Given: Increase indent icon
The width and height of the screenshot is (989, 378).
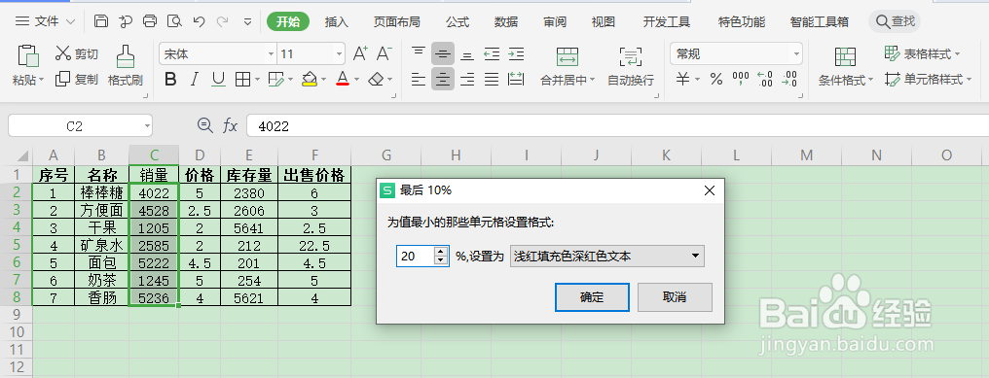Looking at the screenshot, I should [516, 53].
